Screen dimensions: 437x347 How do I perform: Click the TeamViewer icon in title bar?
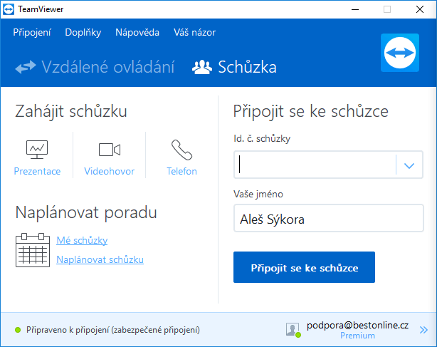click(x=9, y=9)
